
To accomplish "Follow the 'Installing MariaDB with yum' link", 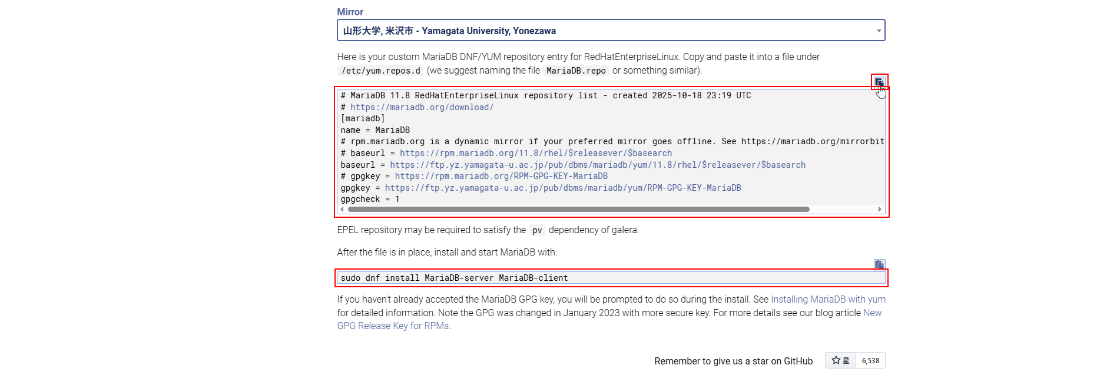I will click(x=828, y=300).
